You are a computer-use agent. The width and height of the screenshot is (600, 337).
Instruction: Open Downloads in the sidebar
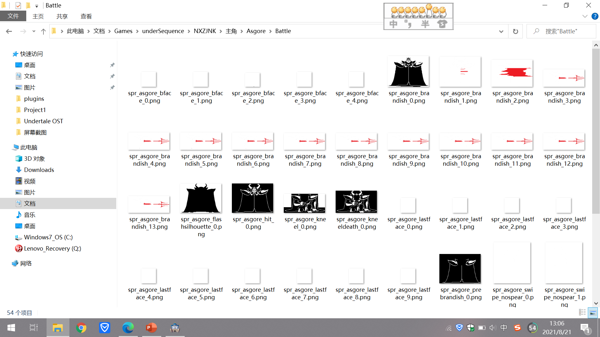click(39, 170)
